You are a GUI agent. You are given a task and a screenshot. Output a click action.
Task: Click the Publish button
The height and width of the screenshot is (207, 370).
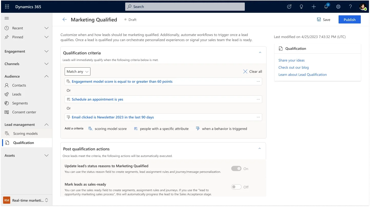[x=349, y=20]
